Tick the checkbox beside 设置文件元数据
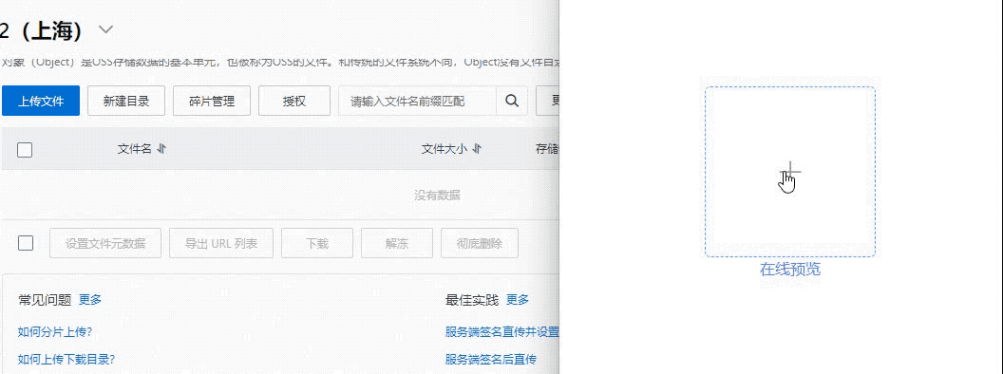 pos(25,243)
